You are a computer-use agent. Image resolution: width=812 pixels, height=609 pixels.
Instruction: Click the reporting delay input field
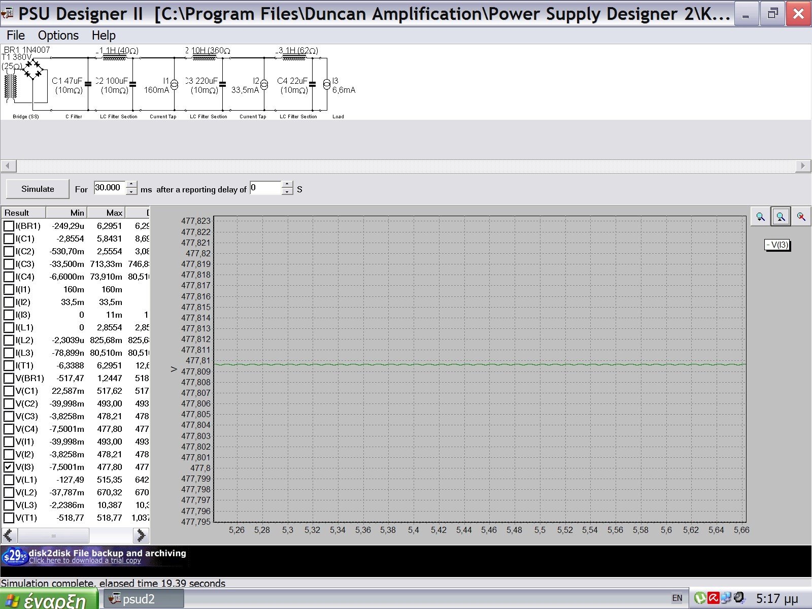coord(265,188)
